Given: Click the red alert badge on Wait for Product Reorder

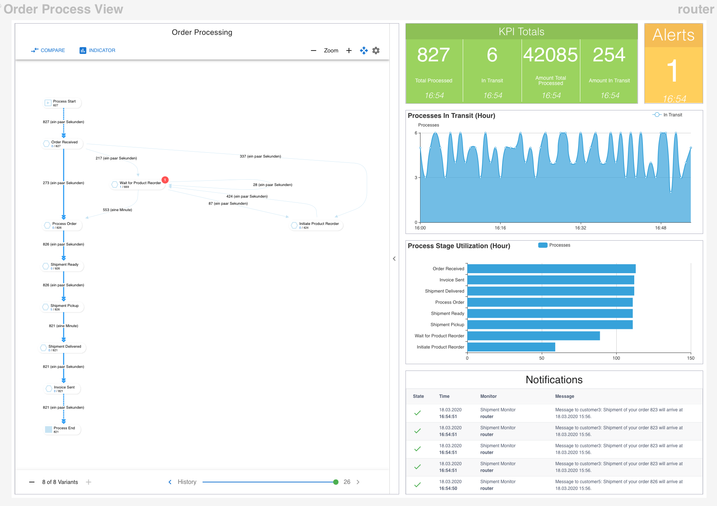Looking at the screenshot, I should tap(165, 180).
